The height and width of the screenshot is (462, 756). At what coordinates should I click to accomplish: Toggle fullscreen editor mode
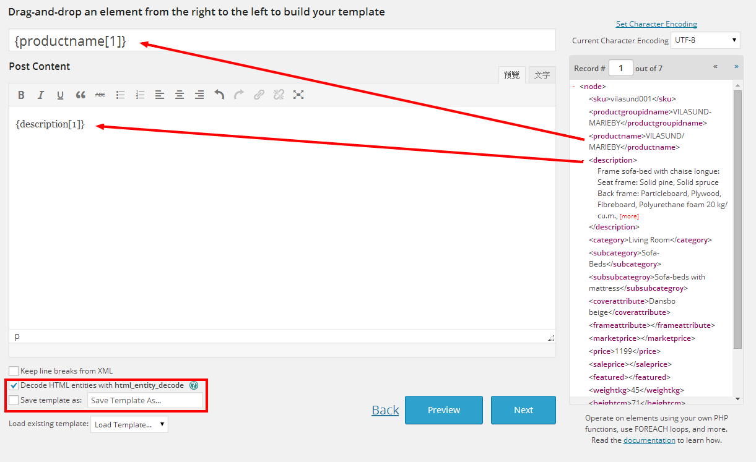(298, 95)
